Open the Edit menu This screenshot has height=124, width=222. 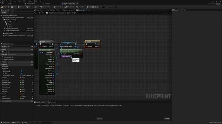pos(10,1)
